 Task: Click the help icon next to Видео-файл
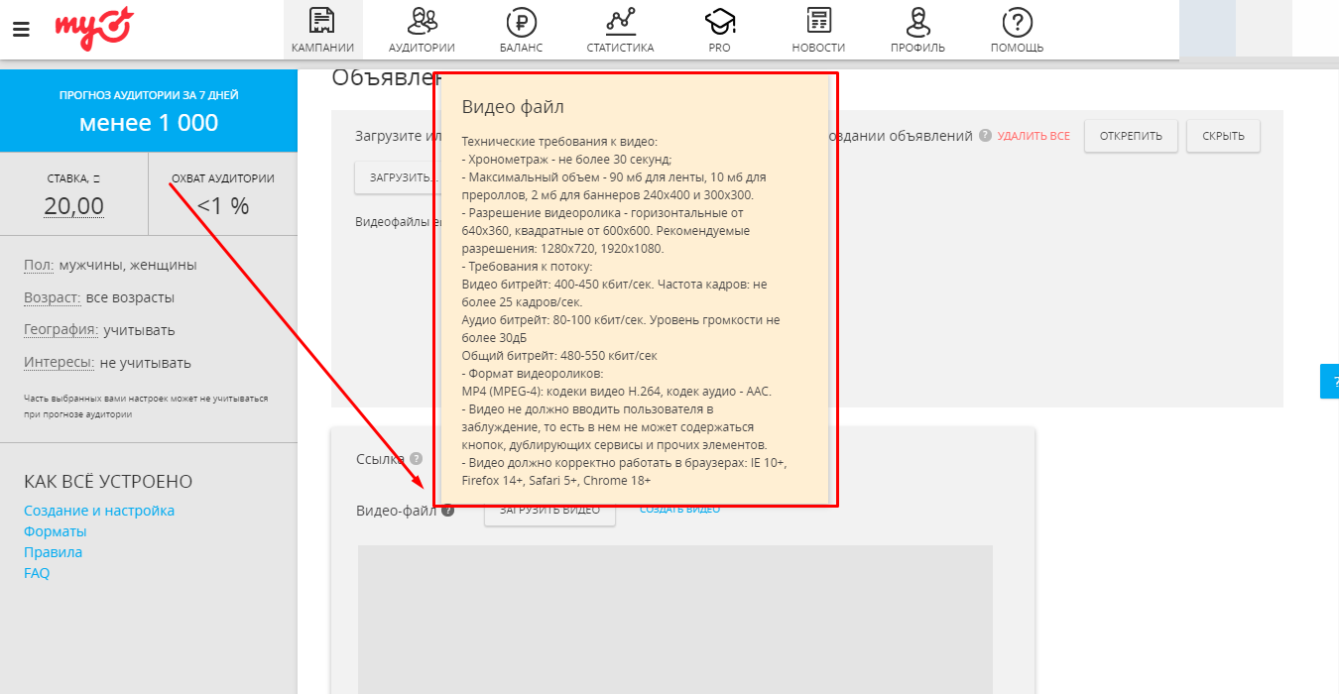pyautogui.click(x=448, y=511)
